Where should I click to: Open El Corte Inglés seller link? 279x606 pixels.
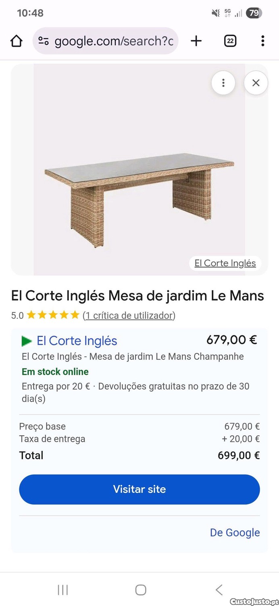pos(77,341)
